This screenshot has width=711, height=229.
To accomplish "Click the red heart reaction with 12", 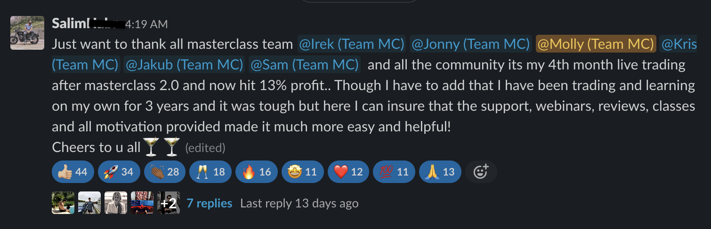I will coord(348,172).
